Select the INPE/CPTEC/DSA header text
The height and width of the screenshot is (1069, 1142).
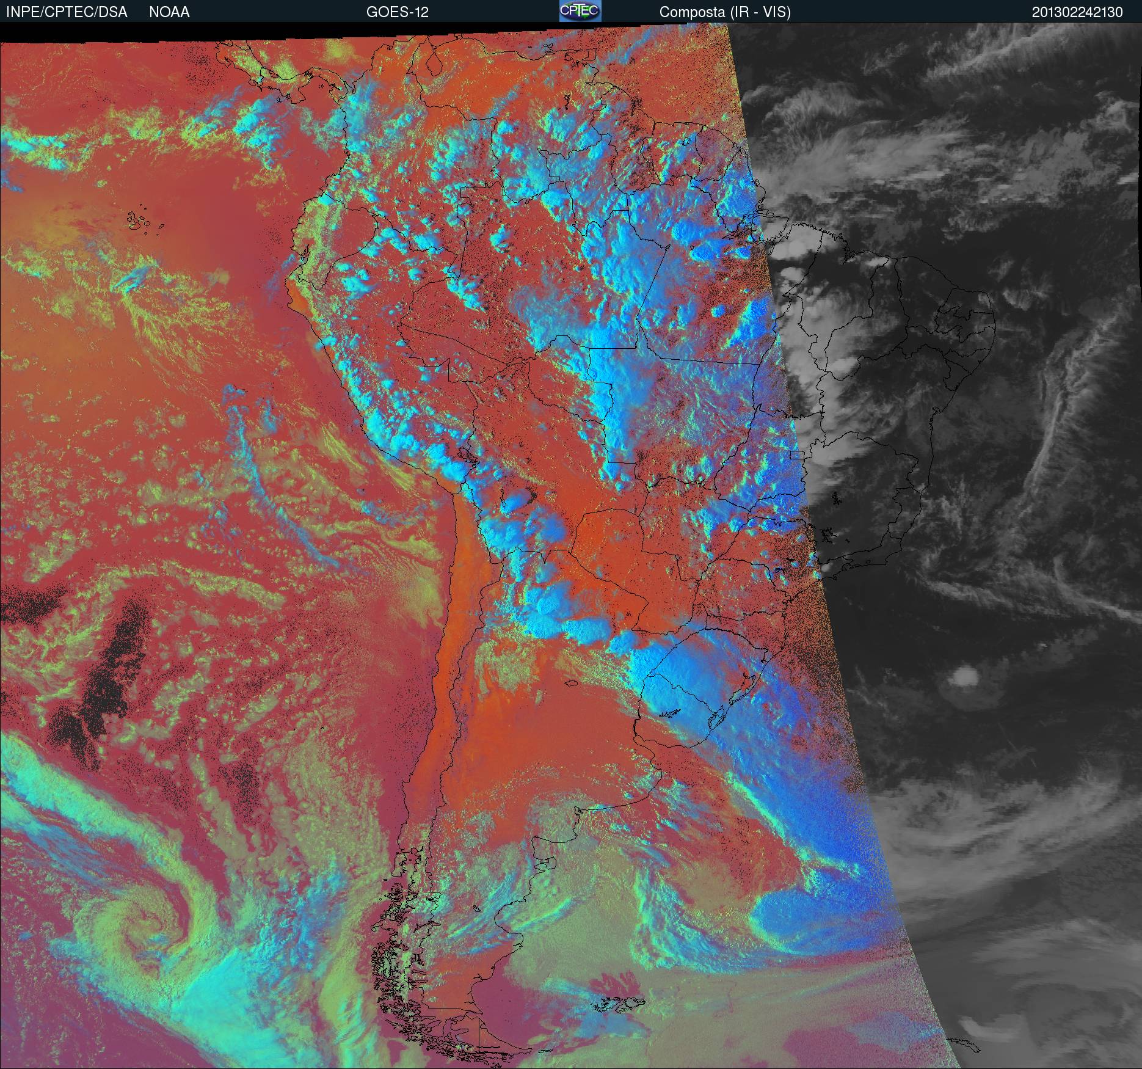click(67, 12)
